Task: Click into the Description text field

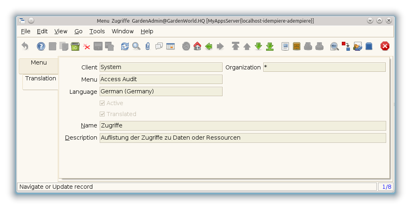Action: [242, 138]
